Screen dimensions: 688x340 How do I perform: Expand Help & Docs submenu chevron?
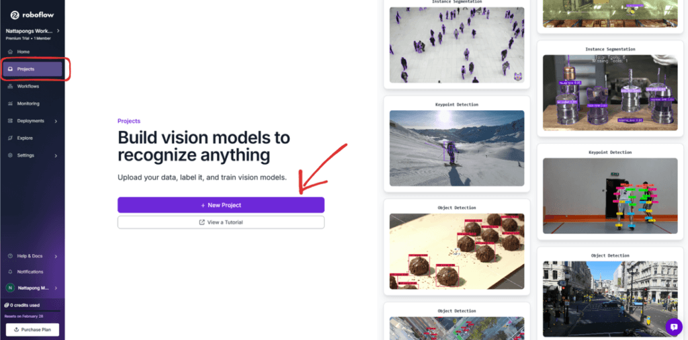point(56,256)
